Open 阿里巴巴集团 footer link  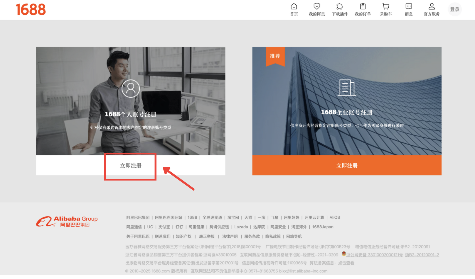(x=138, y=217)
